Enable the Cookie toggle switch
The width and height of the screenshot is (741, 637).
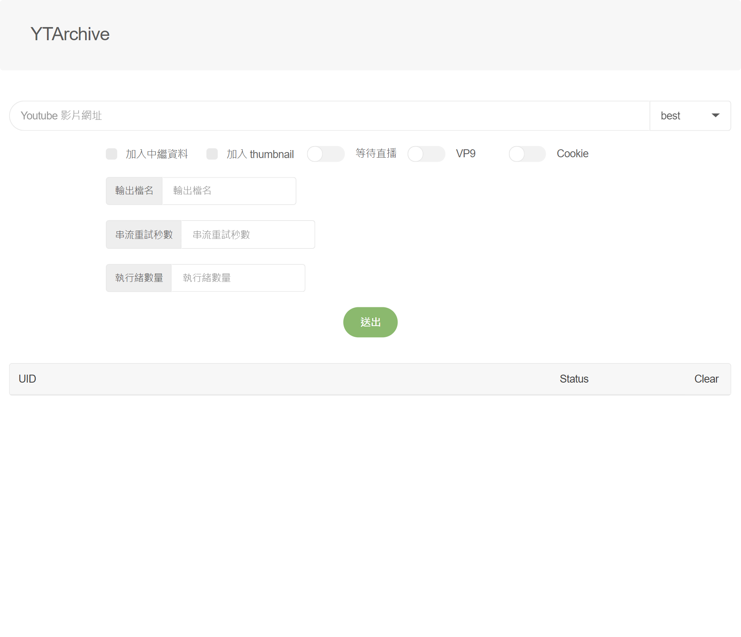(x=527, y=154)
